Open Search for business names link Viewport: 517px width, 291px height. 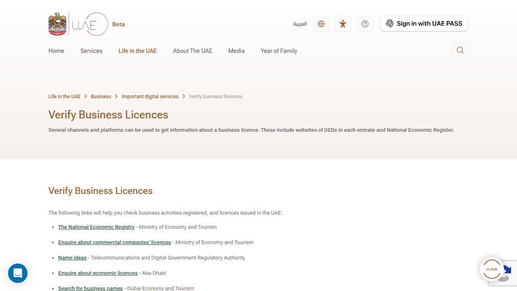pos(90,288)
